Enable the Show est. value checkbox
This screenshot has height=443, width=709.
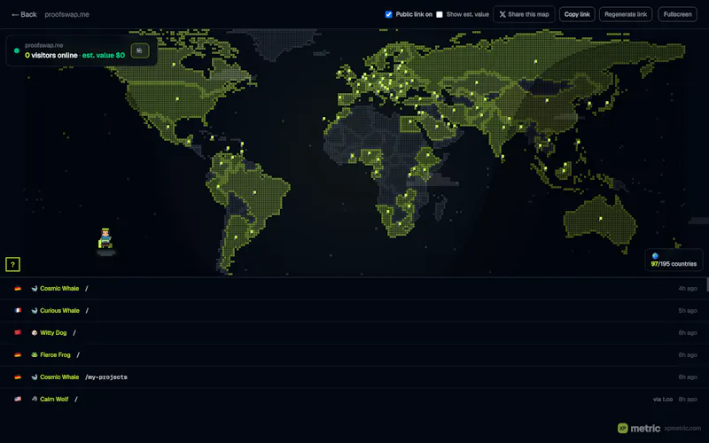[439, 14]
